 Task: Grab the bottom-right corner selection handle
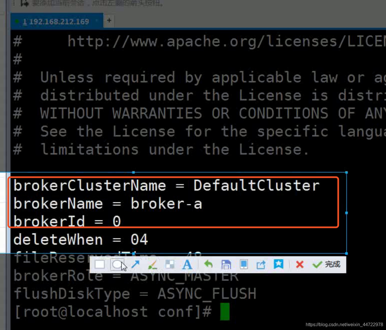pyautogui.click(x=346, y=253)
